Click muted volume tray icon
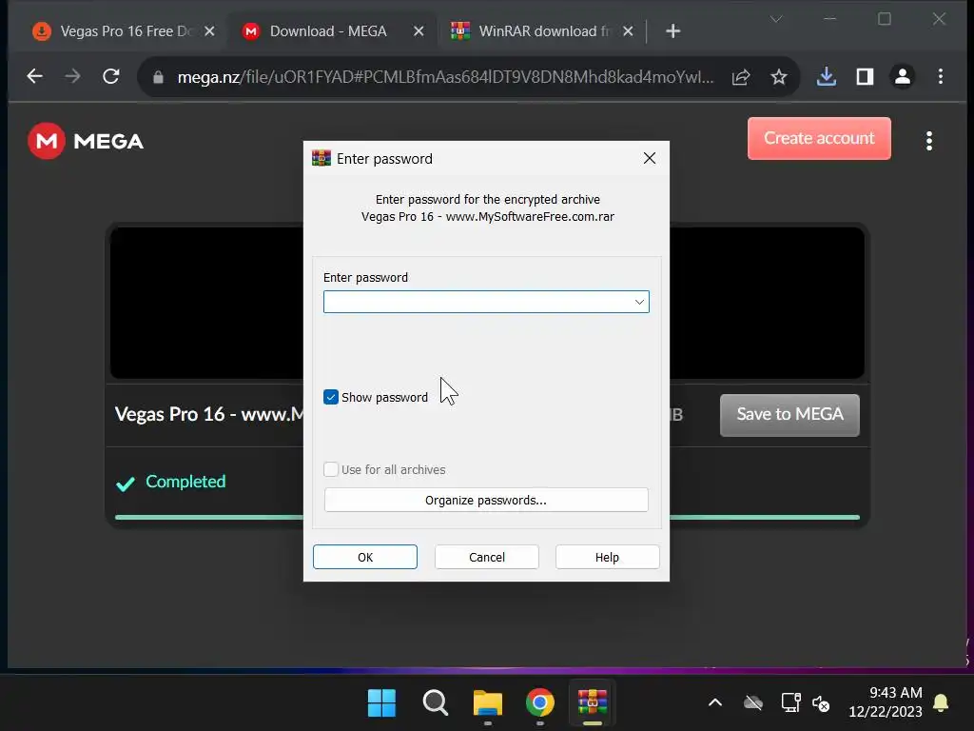This screenshot has width=974, height=731. 821,703
